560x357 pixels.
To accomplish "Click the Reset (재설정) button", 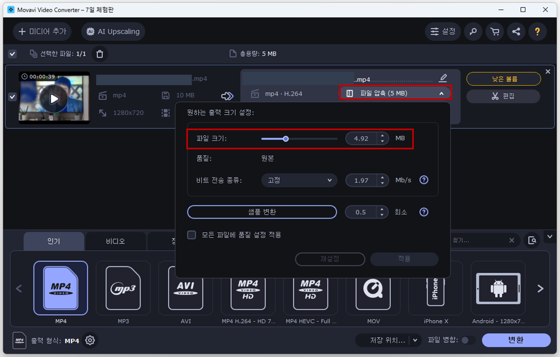I will coord(330,259).
